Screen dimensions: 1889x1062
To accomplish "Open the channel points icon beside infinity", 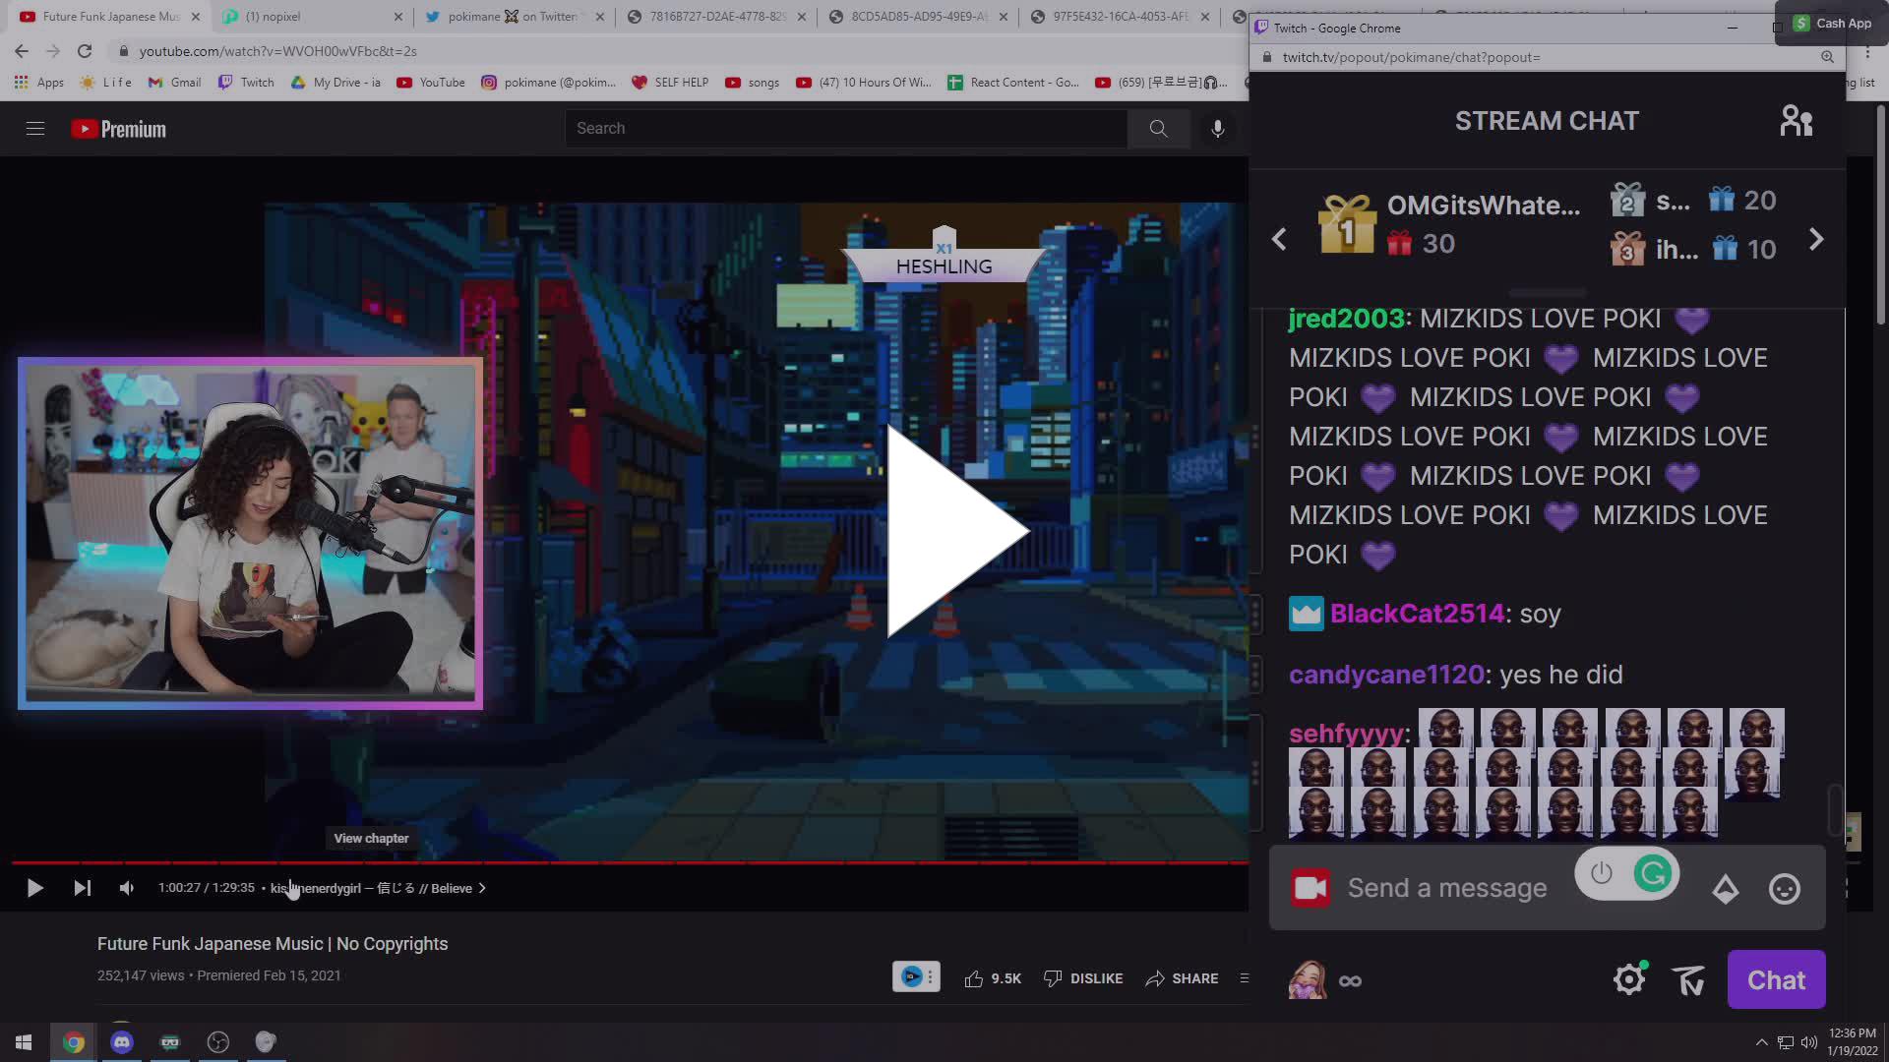I will tap(1308, 980).
